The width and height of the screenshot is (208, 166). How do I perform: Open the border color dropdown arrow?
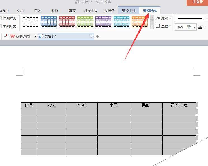(204, 27)
